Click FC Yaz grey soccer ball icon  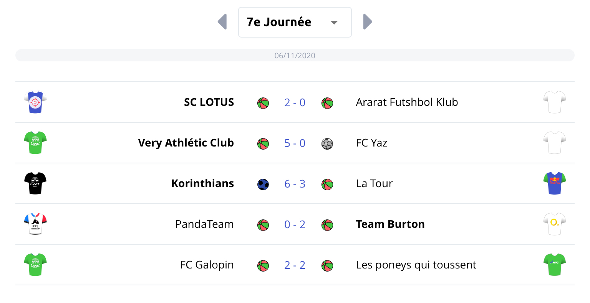327,144
